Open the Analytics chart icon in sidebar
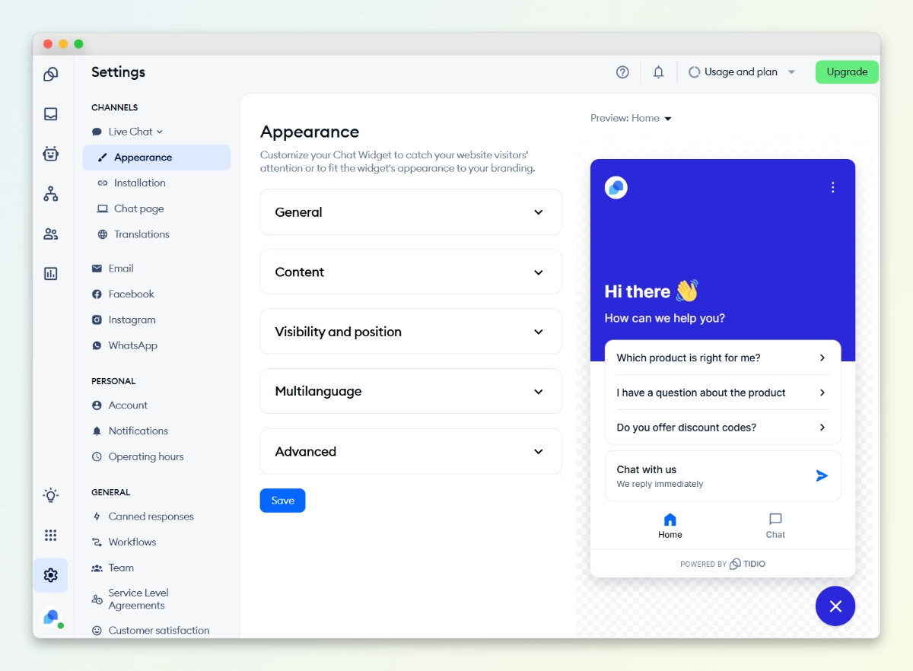Screen dimensions: 913x671 51,274
